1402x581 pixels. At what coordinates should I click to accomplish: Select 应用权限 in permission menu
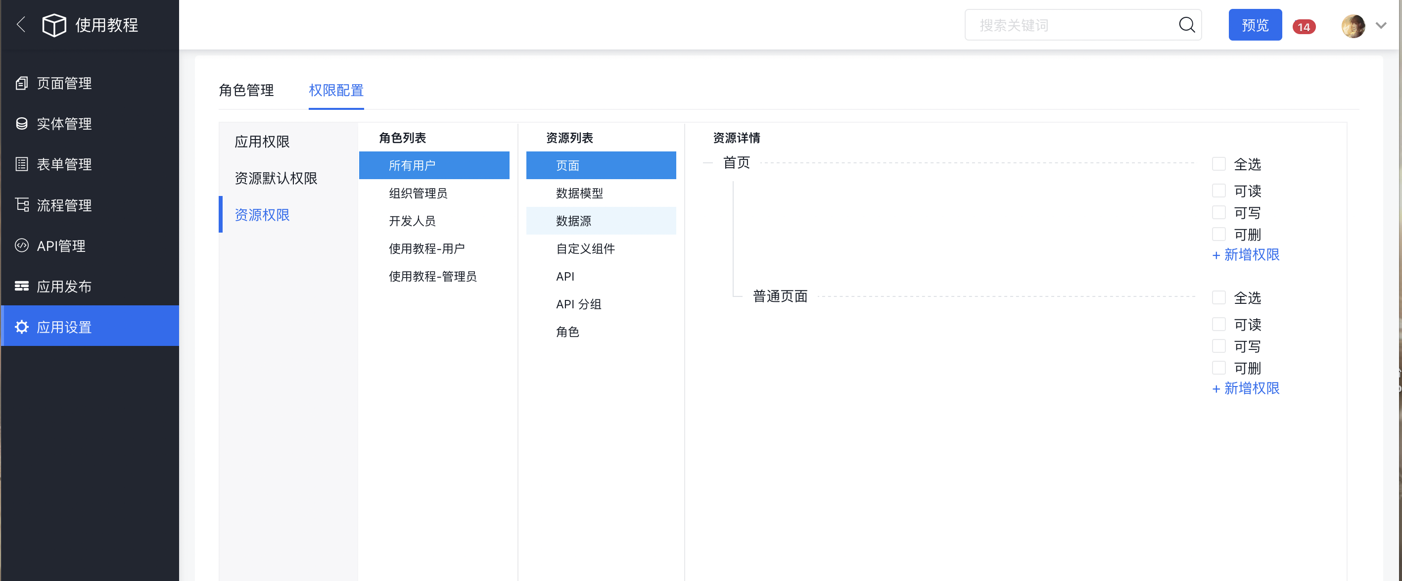pos(262,142)
